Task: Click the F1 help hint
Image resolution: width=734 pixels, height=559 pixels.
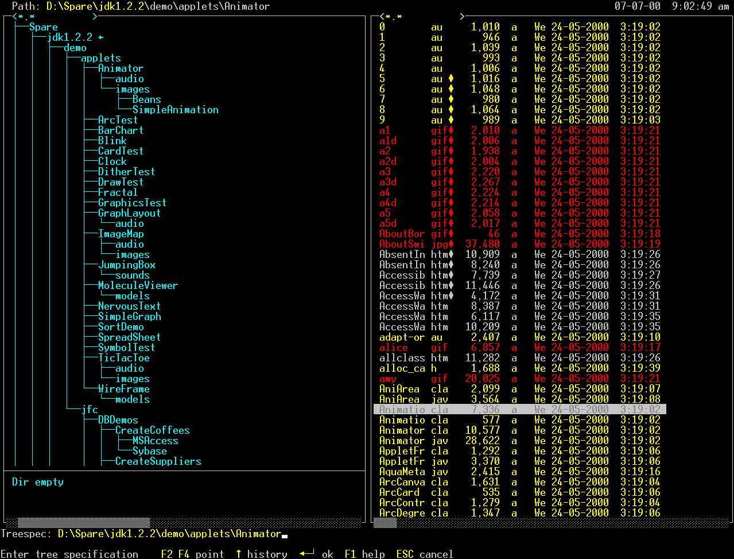Action: (364, 554)
